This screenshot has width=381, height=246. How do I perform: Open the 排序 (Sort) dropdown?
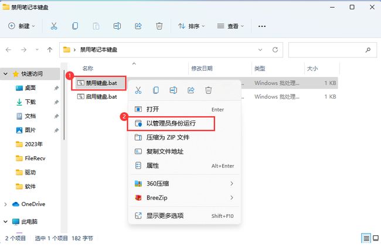tap(192, 26)
